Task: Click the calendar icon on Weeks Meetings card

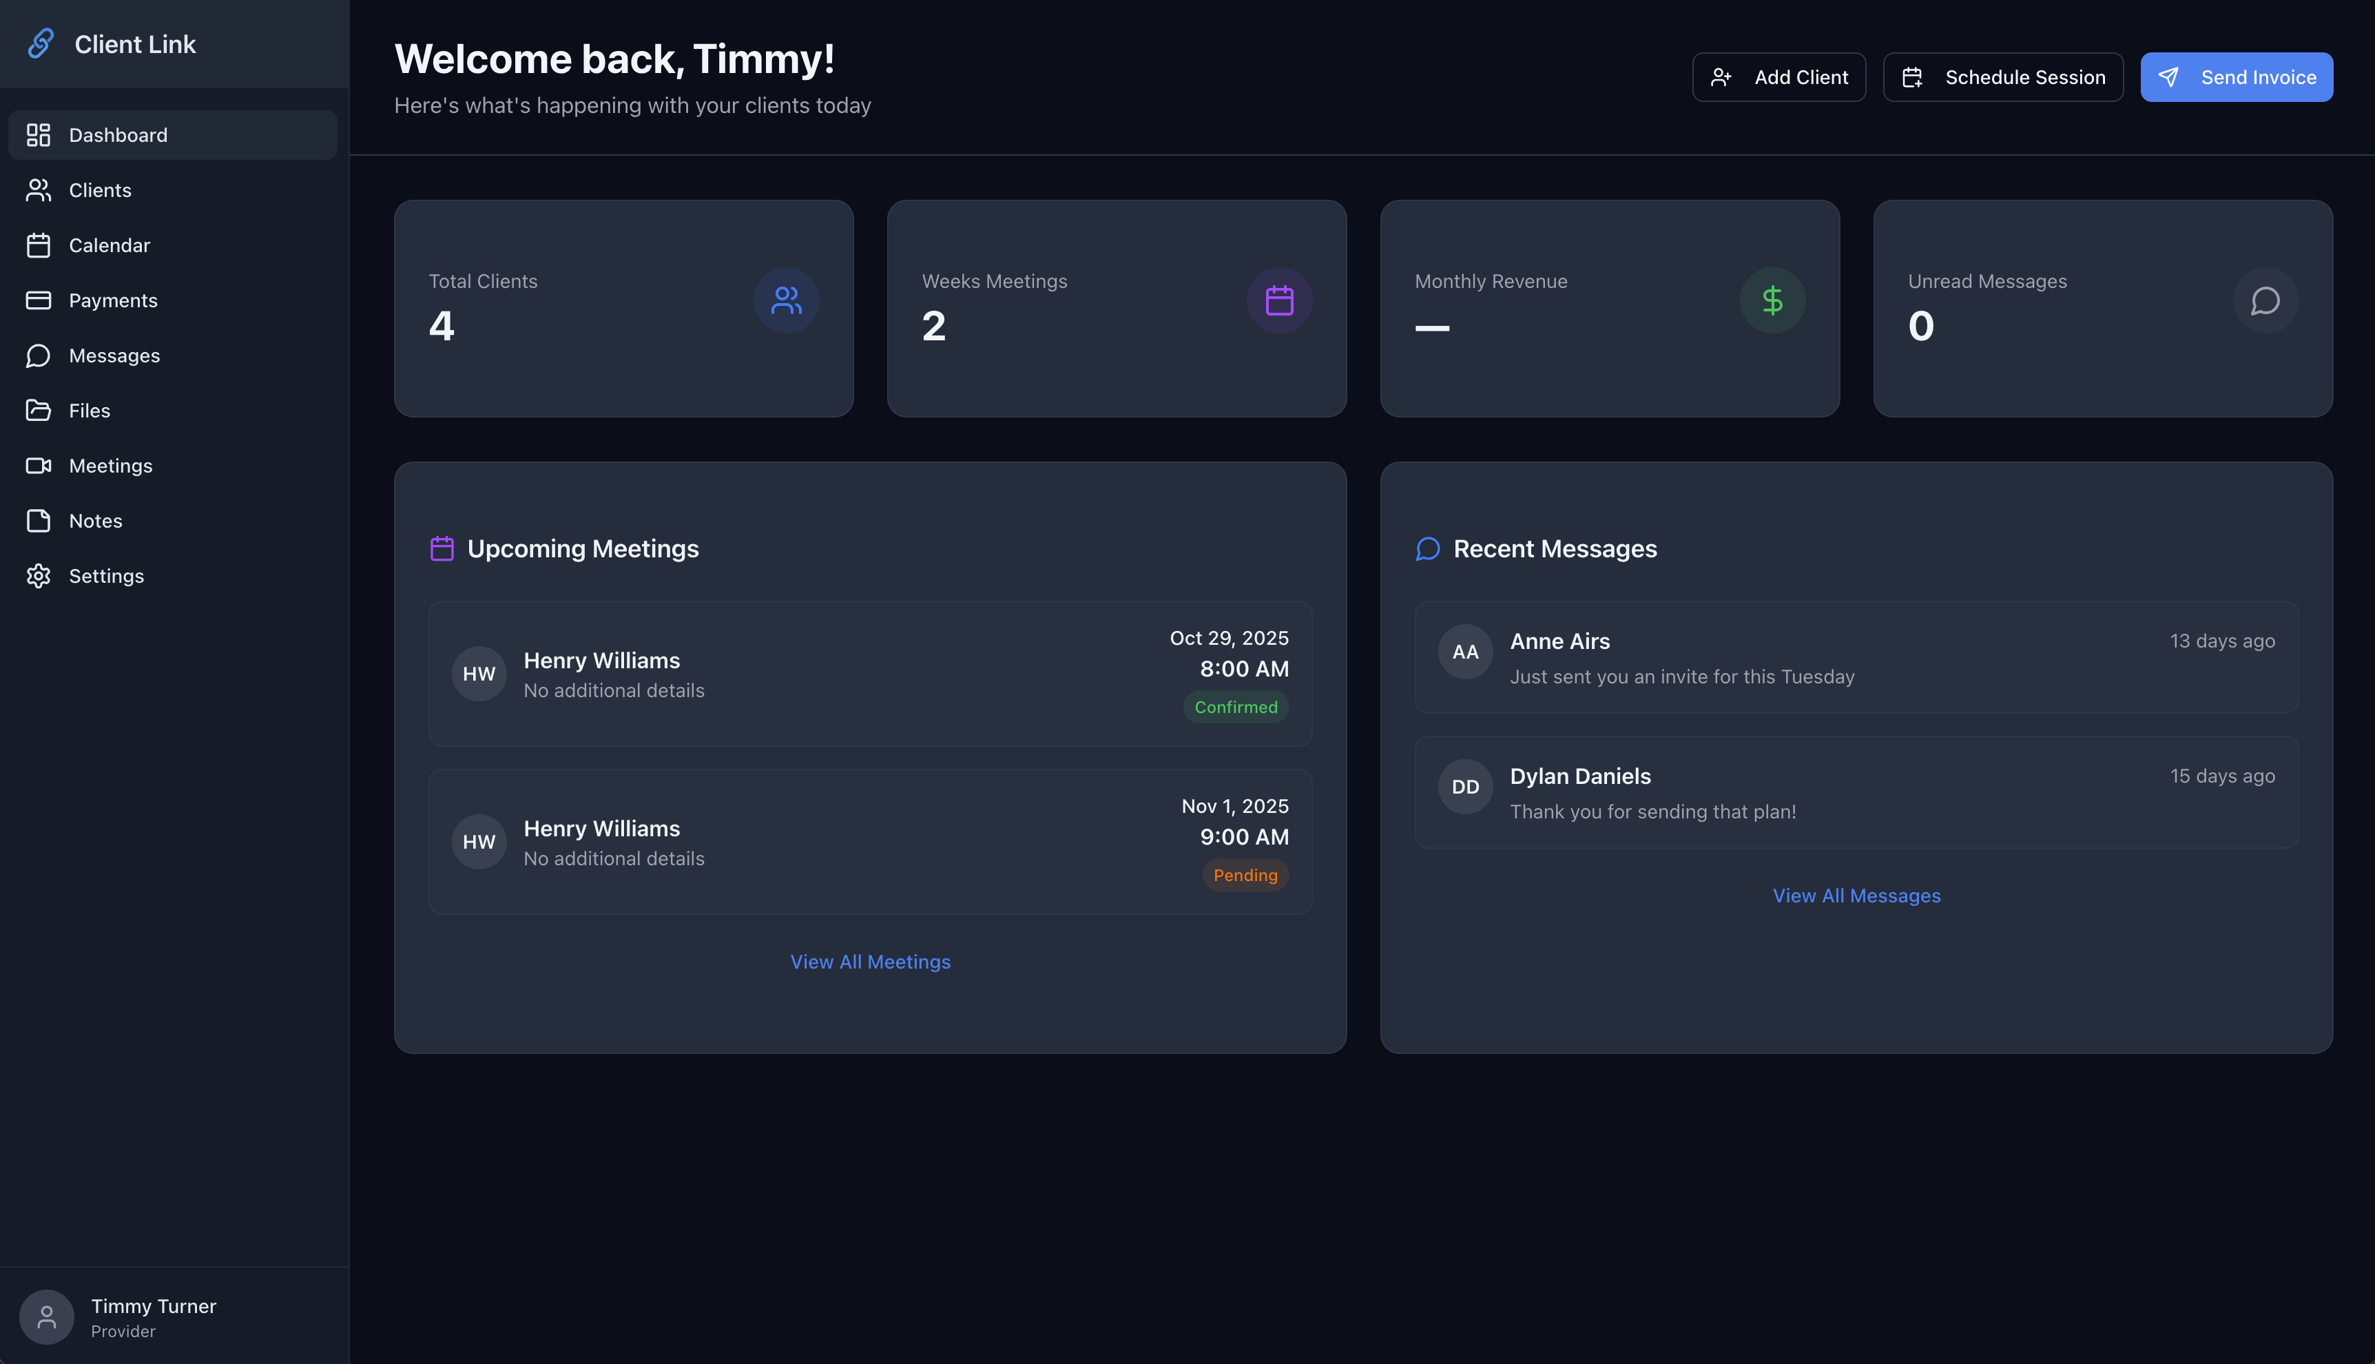Action: 1279,300
